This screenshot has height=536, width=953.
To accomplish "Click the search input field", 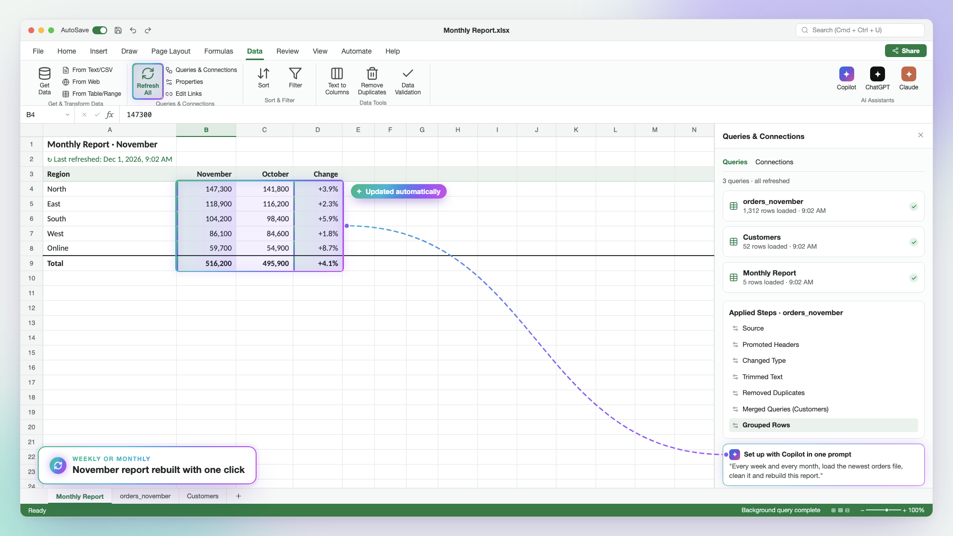I will (x=860, y=30).
